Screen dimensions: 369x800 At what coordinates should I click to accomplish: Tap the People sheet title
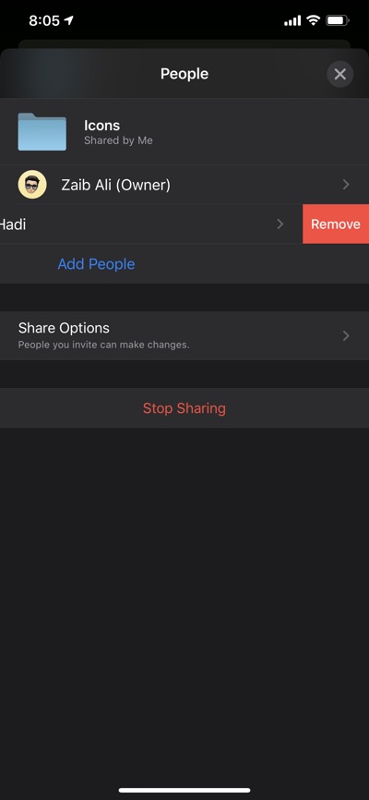click(x=184, y=74)
